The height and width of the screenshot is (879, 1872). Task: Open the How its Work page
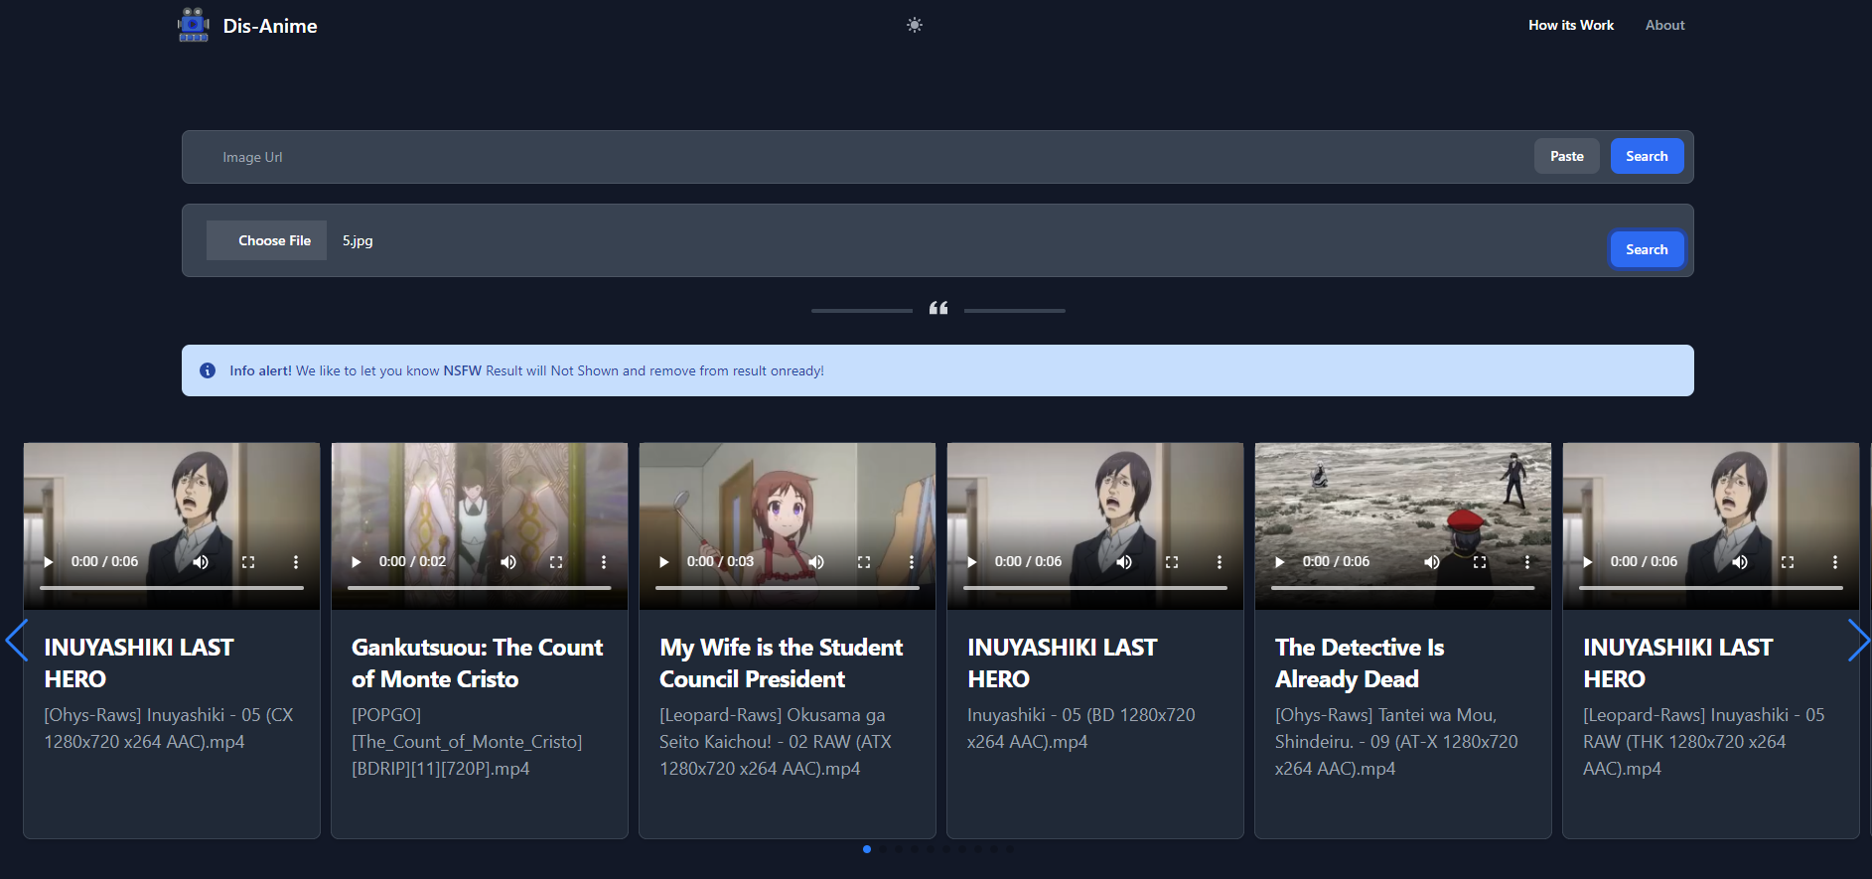pyautogui.click(x=1571, y=25)
